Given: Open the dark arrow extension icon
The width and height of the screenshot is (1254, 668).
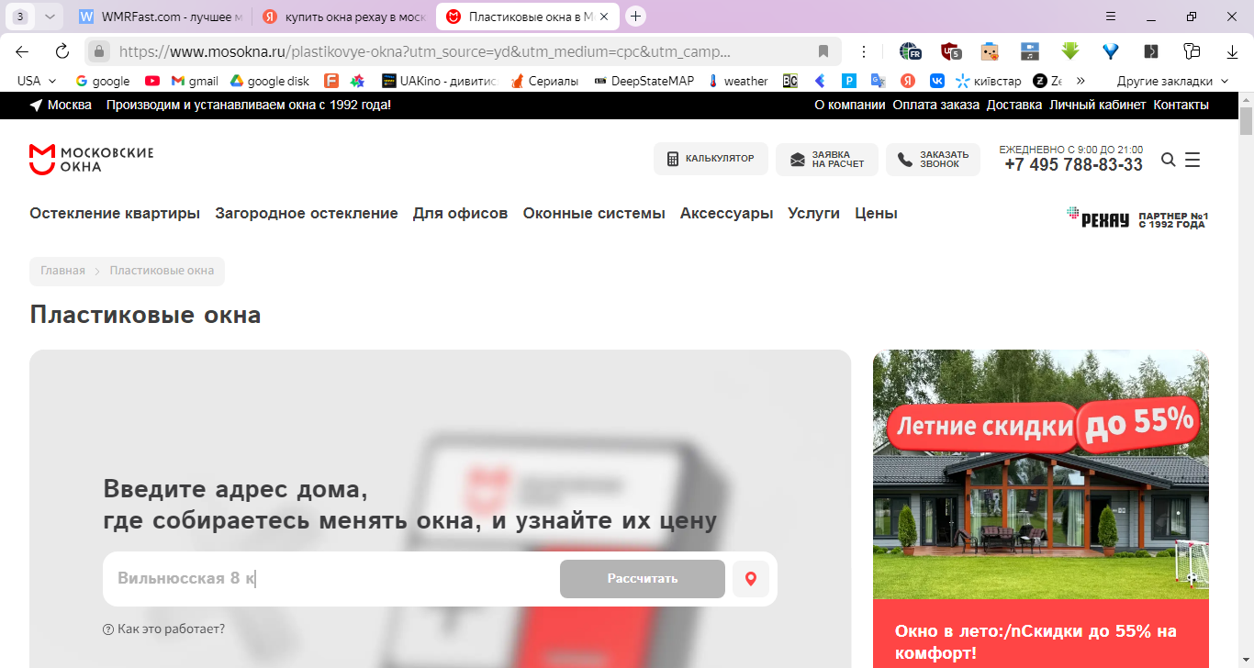Looking at the screenshot, I should tap(1151, 51).
